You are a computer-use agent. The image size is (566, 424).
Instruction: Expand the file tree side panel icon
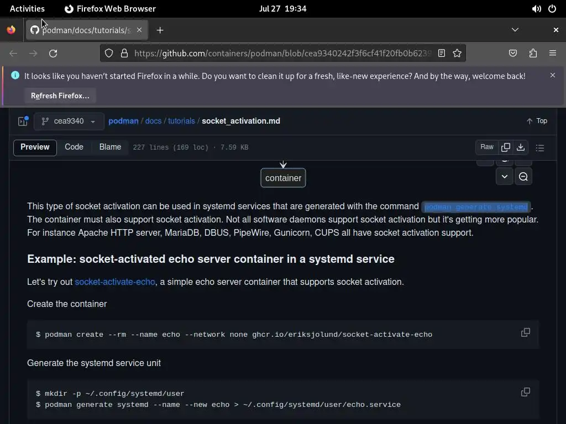[23, 121]
